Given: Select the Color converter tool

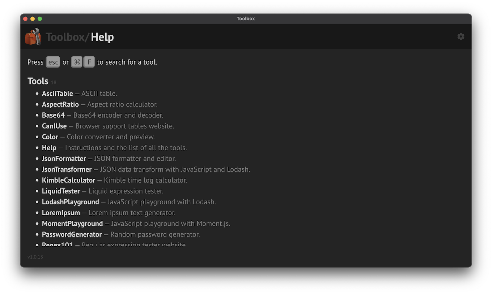Looking at the screenshot, I should 50,137.
